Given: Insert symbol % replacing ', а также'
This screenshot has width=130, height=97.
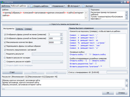Looking at the screenshot, I should 87,43.
